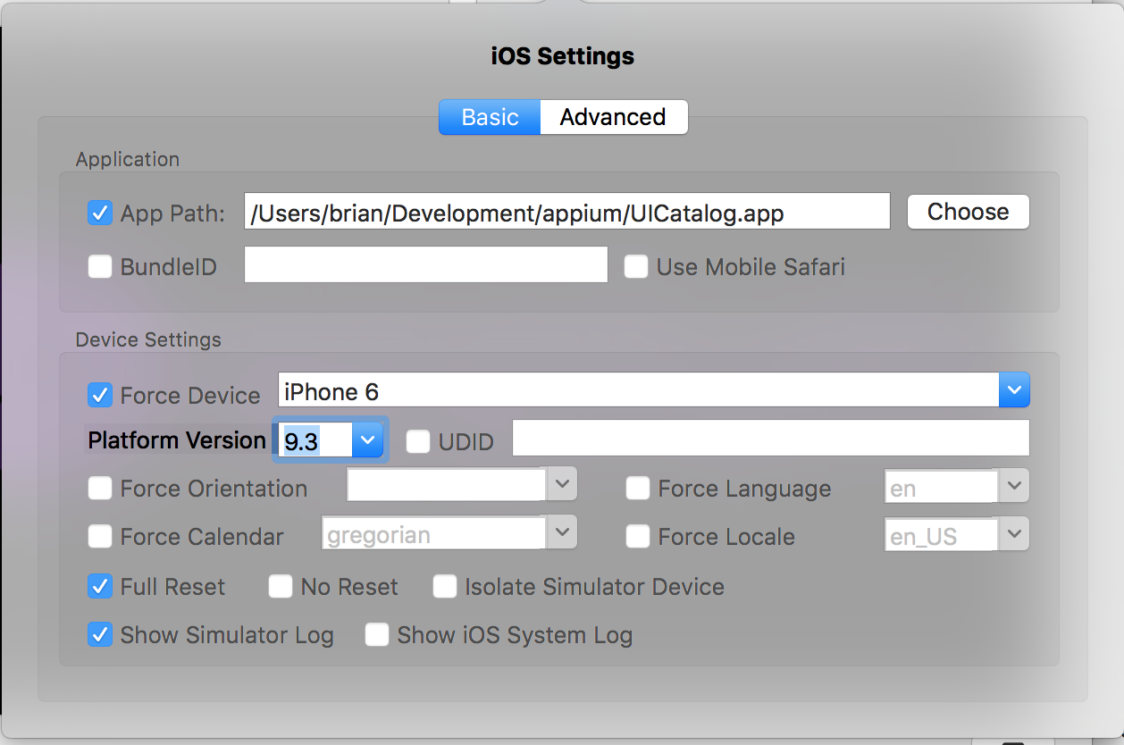1124x745 pixels.
Task: Open the gregorian calendar dropdown arrow
Action: [x=562, y=532]
